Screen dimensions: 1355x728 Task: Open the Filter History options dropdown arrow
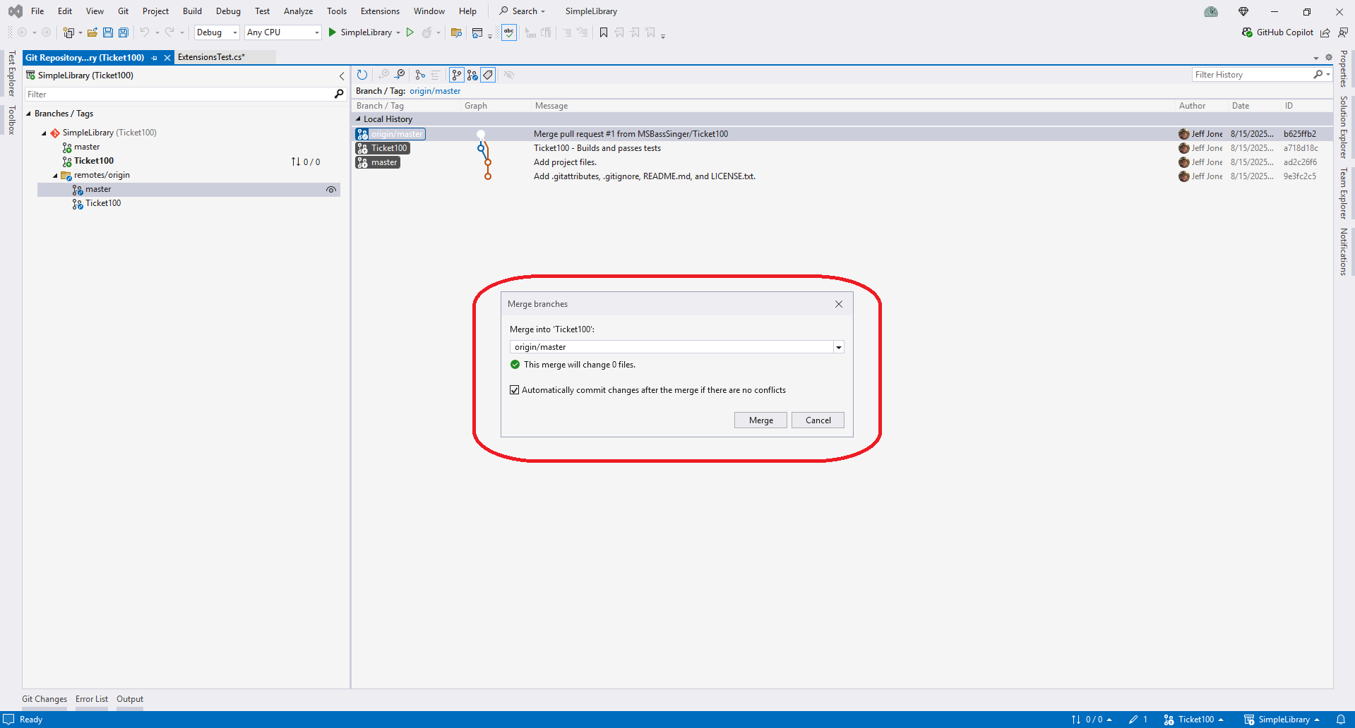(x=1328, y=75)
